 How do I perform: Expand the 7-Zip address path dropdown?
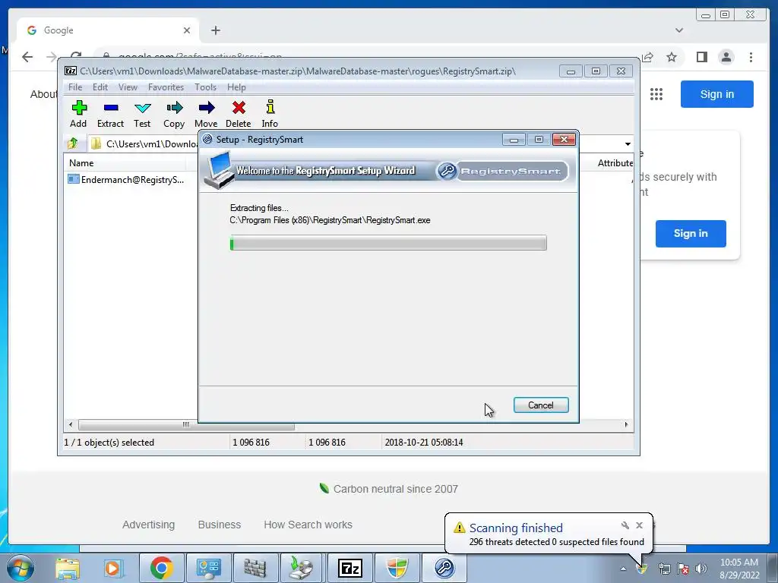tap(628, 143)
